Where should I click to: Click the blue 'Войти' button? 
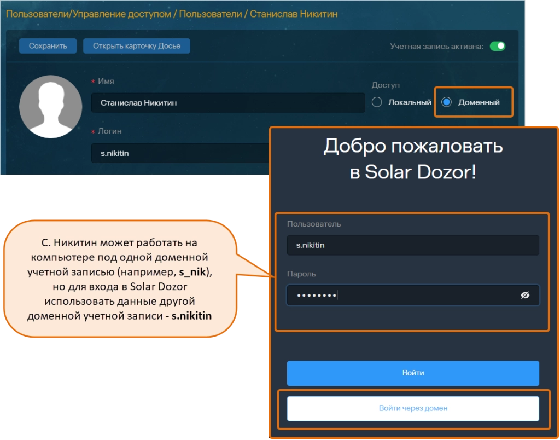coord(413,373)
